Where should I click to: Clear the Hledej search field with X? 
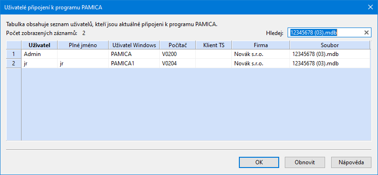[366, 33]
